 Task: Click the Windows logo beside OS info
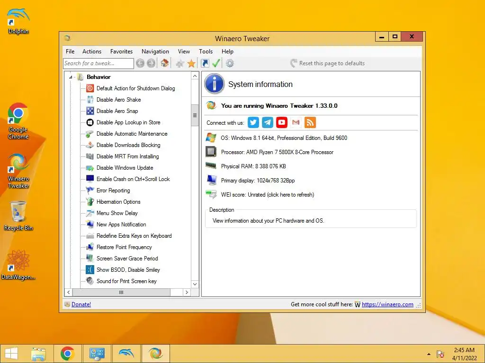pos(211,138)
